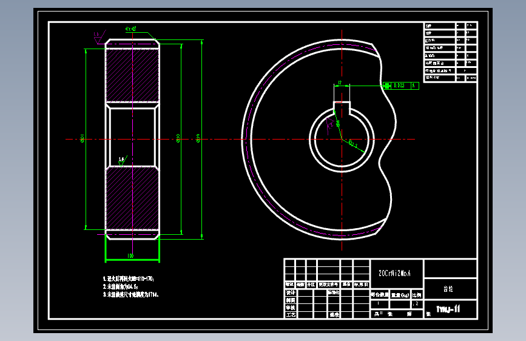Select the 12 keyway width dimension
The width and height of the screenshot is (526, 341).
pos(340,83)
